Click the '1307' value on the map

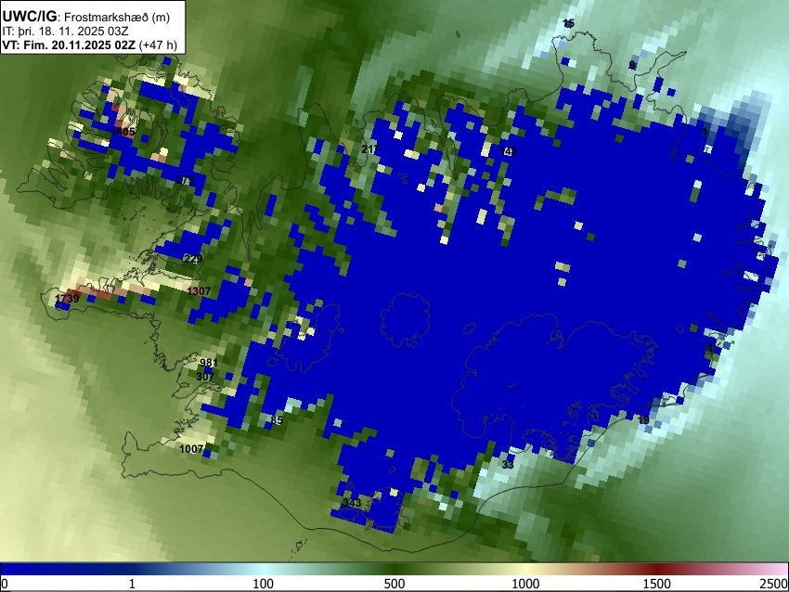[x=199, y=290]
